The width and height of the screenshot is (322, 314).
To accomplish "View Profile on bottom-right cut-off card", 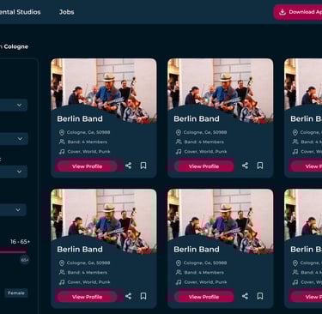I will 307,297.
